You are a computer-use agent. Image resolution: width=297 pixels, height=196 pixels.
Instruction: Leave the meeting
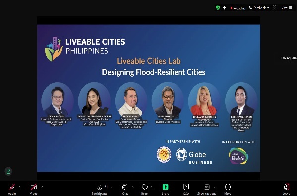[286, 189]
